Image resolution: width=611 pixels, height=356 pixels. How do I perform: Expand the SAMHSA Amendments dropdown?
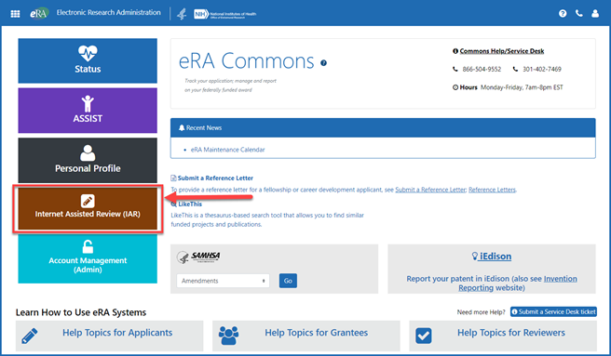point(223,281)
